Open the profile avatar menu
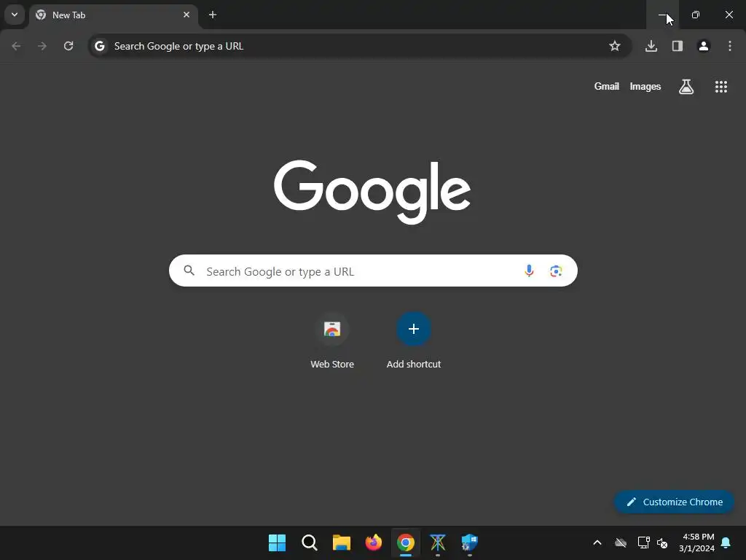 point(704,46)
